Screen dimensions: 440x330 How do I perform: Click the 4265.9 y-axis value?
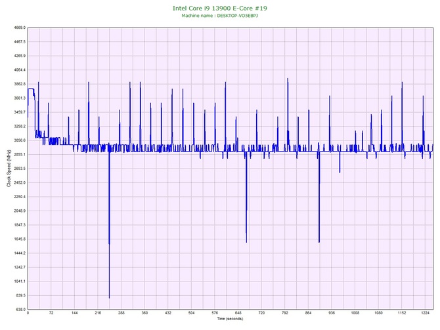(x=20, y=56)
